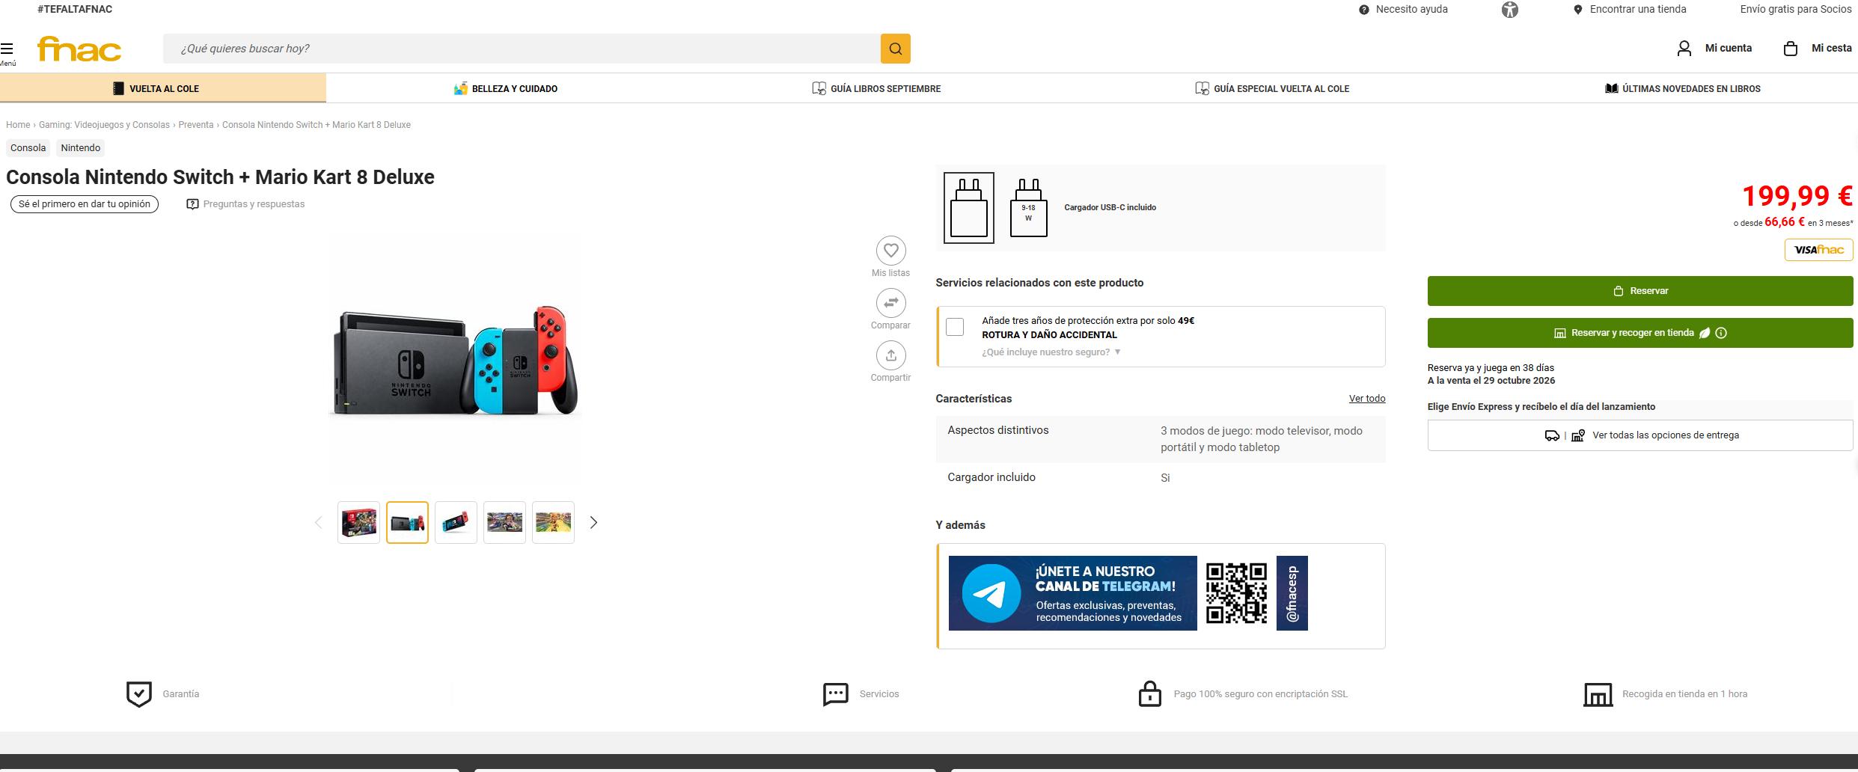Select the fourth gameplay screenshot thumbnail
The height and width of the screenshot is (772, 1858).
point(504,522)
